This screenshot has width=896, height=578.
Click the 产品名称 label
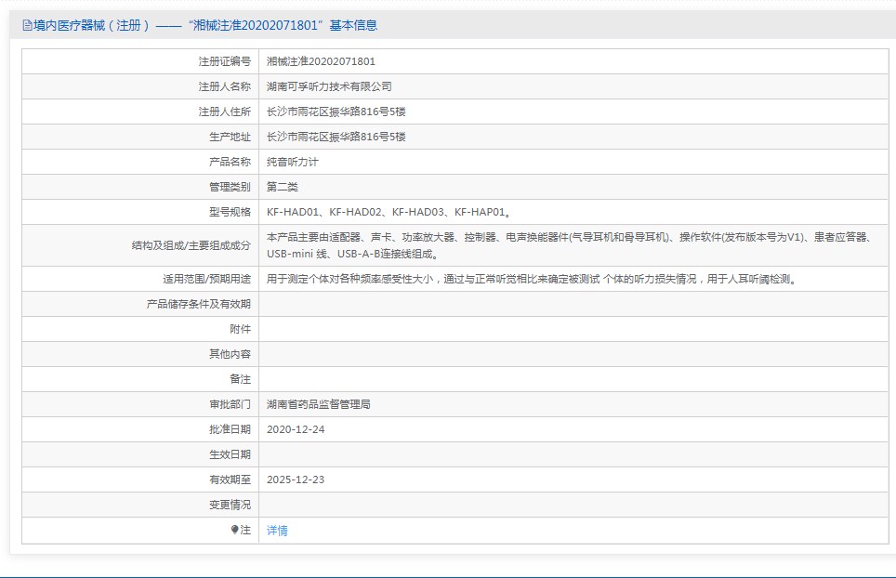tap(230, 163)
